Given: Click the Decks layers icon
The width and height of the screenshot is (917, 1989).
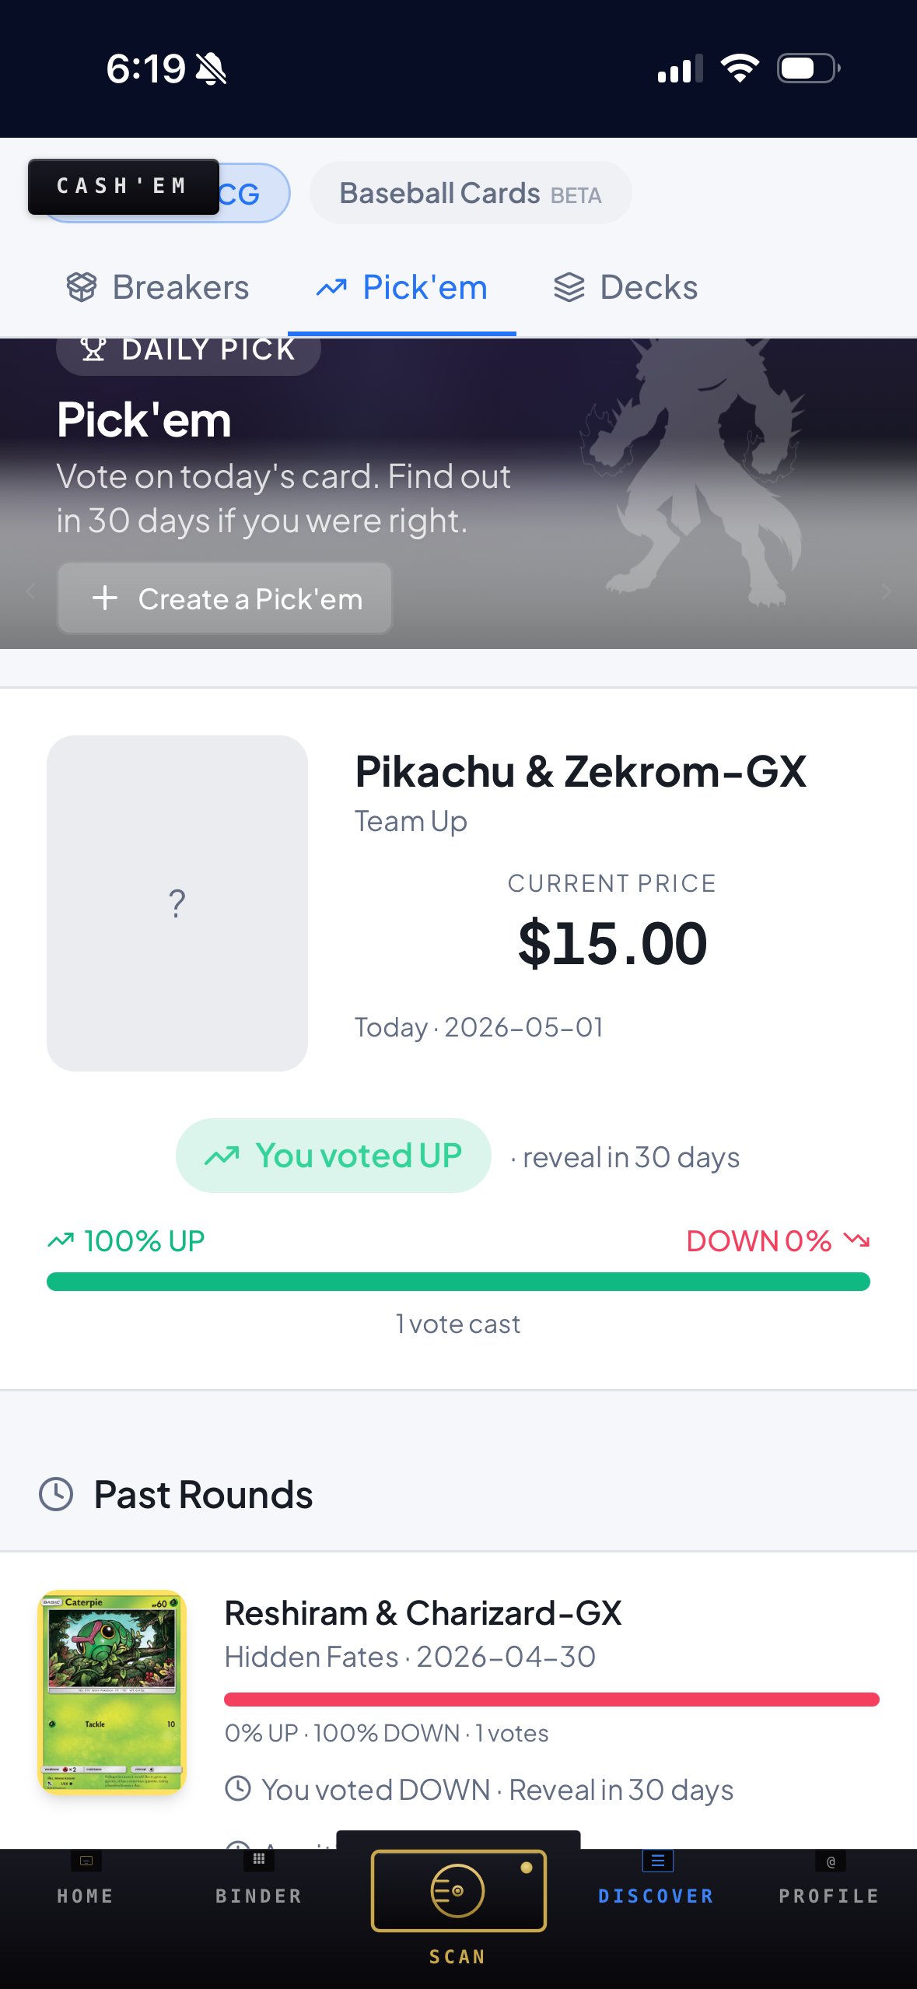Looking at the screenshot, I should (569, 287).
